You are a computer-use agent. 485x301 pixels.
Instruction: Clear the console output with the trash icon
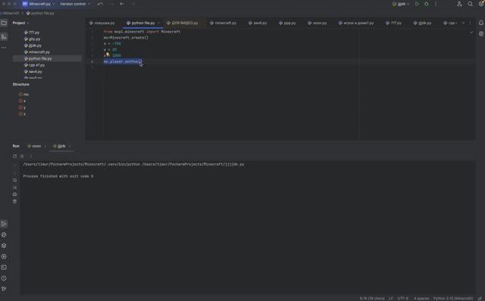coord(15,202)
